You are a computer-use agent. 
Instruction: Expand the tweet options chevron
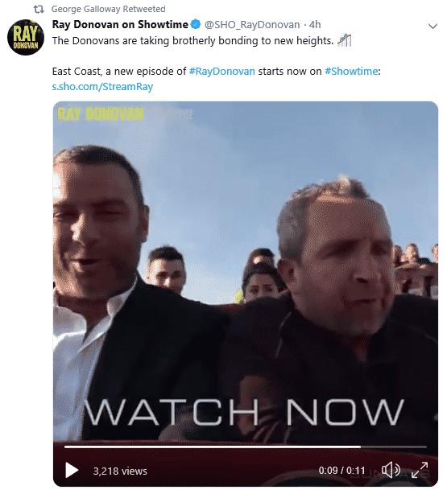point(433,27)
